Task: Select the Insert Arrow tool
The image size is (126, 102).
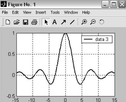Action: (63, 22)
